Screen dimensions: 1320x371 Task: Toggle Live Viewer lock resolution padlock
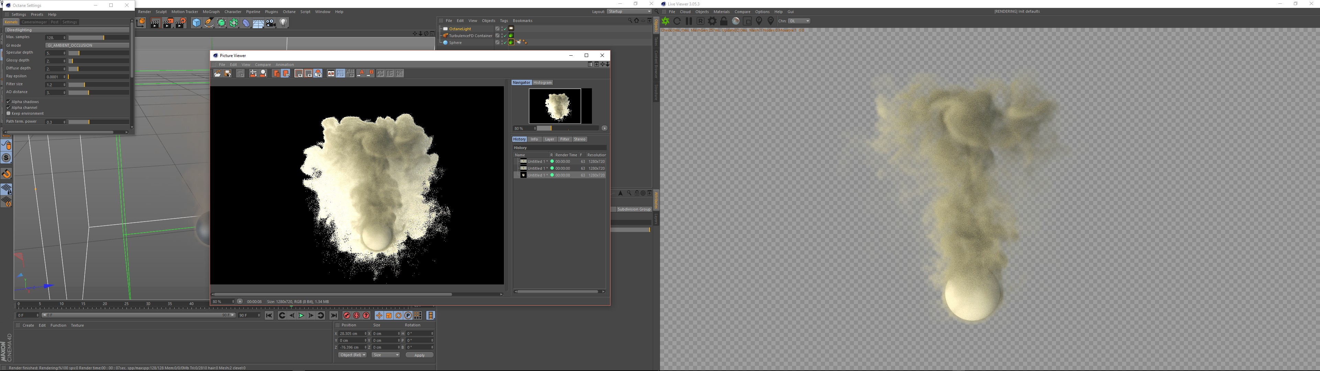[724, 21]
